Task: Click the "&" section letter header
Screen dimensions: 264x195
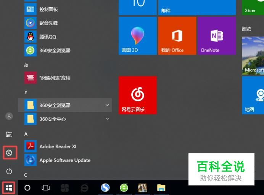Action: tap(26, 65)
